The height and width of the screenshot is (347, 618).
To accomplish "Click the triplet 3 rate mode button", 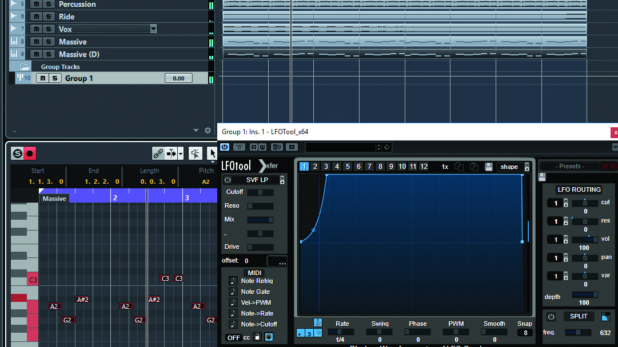I will (x=309, y=333).
